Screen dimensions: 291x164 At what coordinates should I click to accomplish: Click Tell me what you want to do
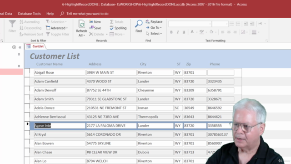pyautogui.click(x=87, y=14)
